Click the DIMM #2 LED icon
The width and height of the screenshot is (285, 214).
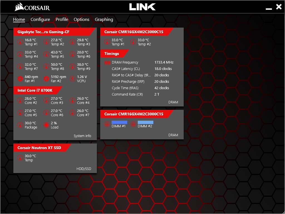[x=133, y=124]
